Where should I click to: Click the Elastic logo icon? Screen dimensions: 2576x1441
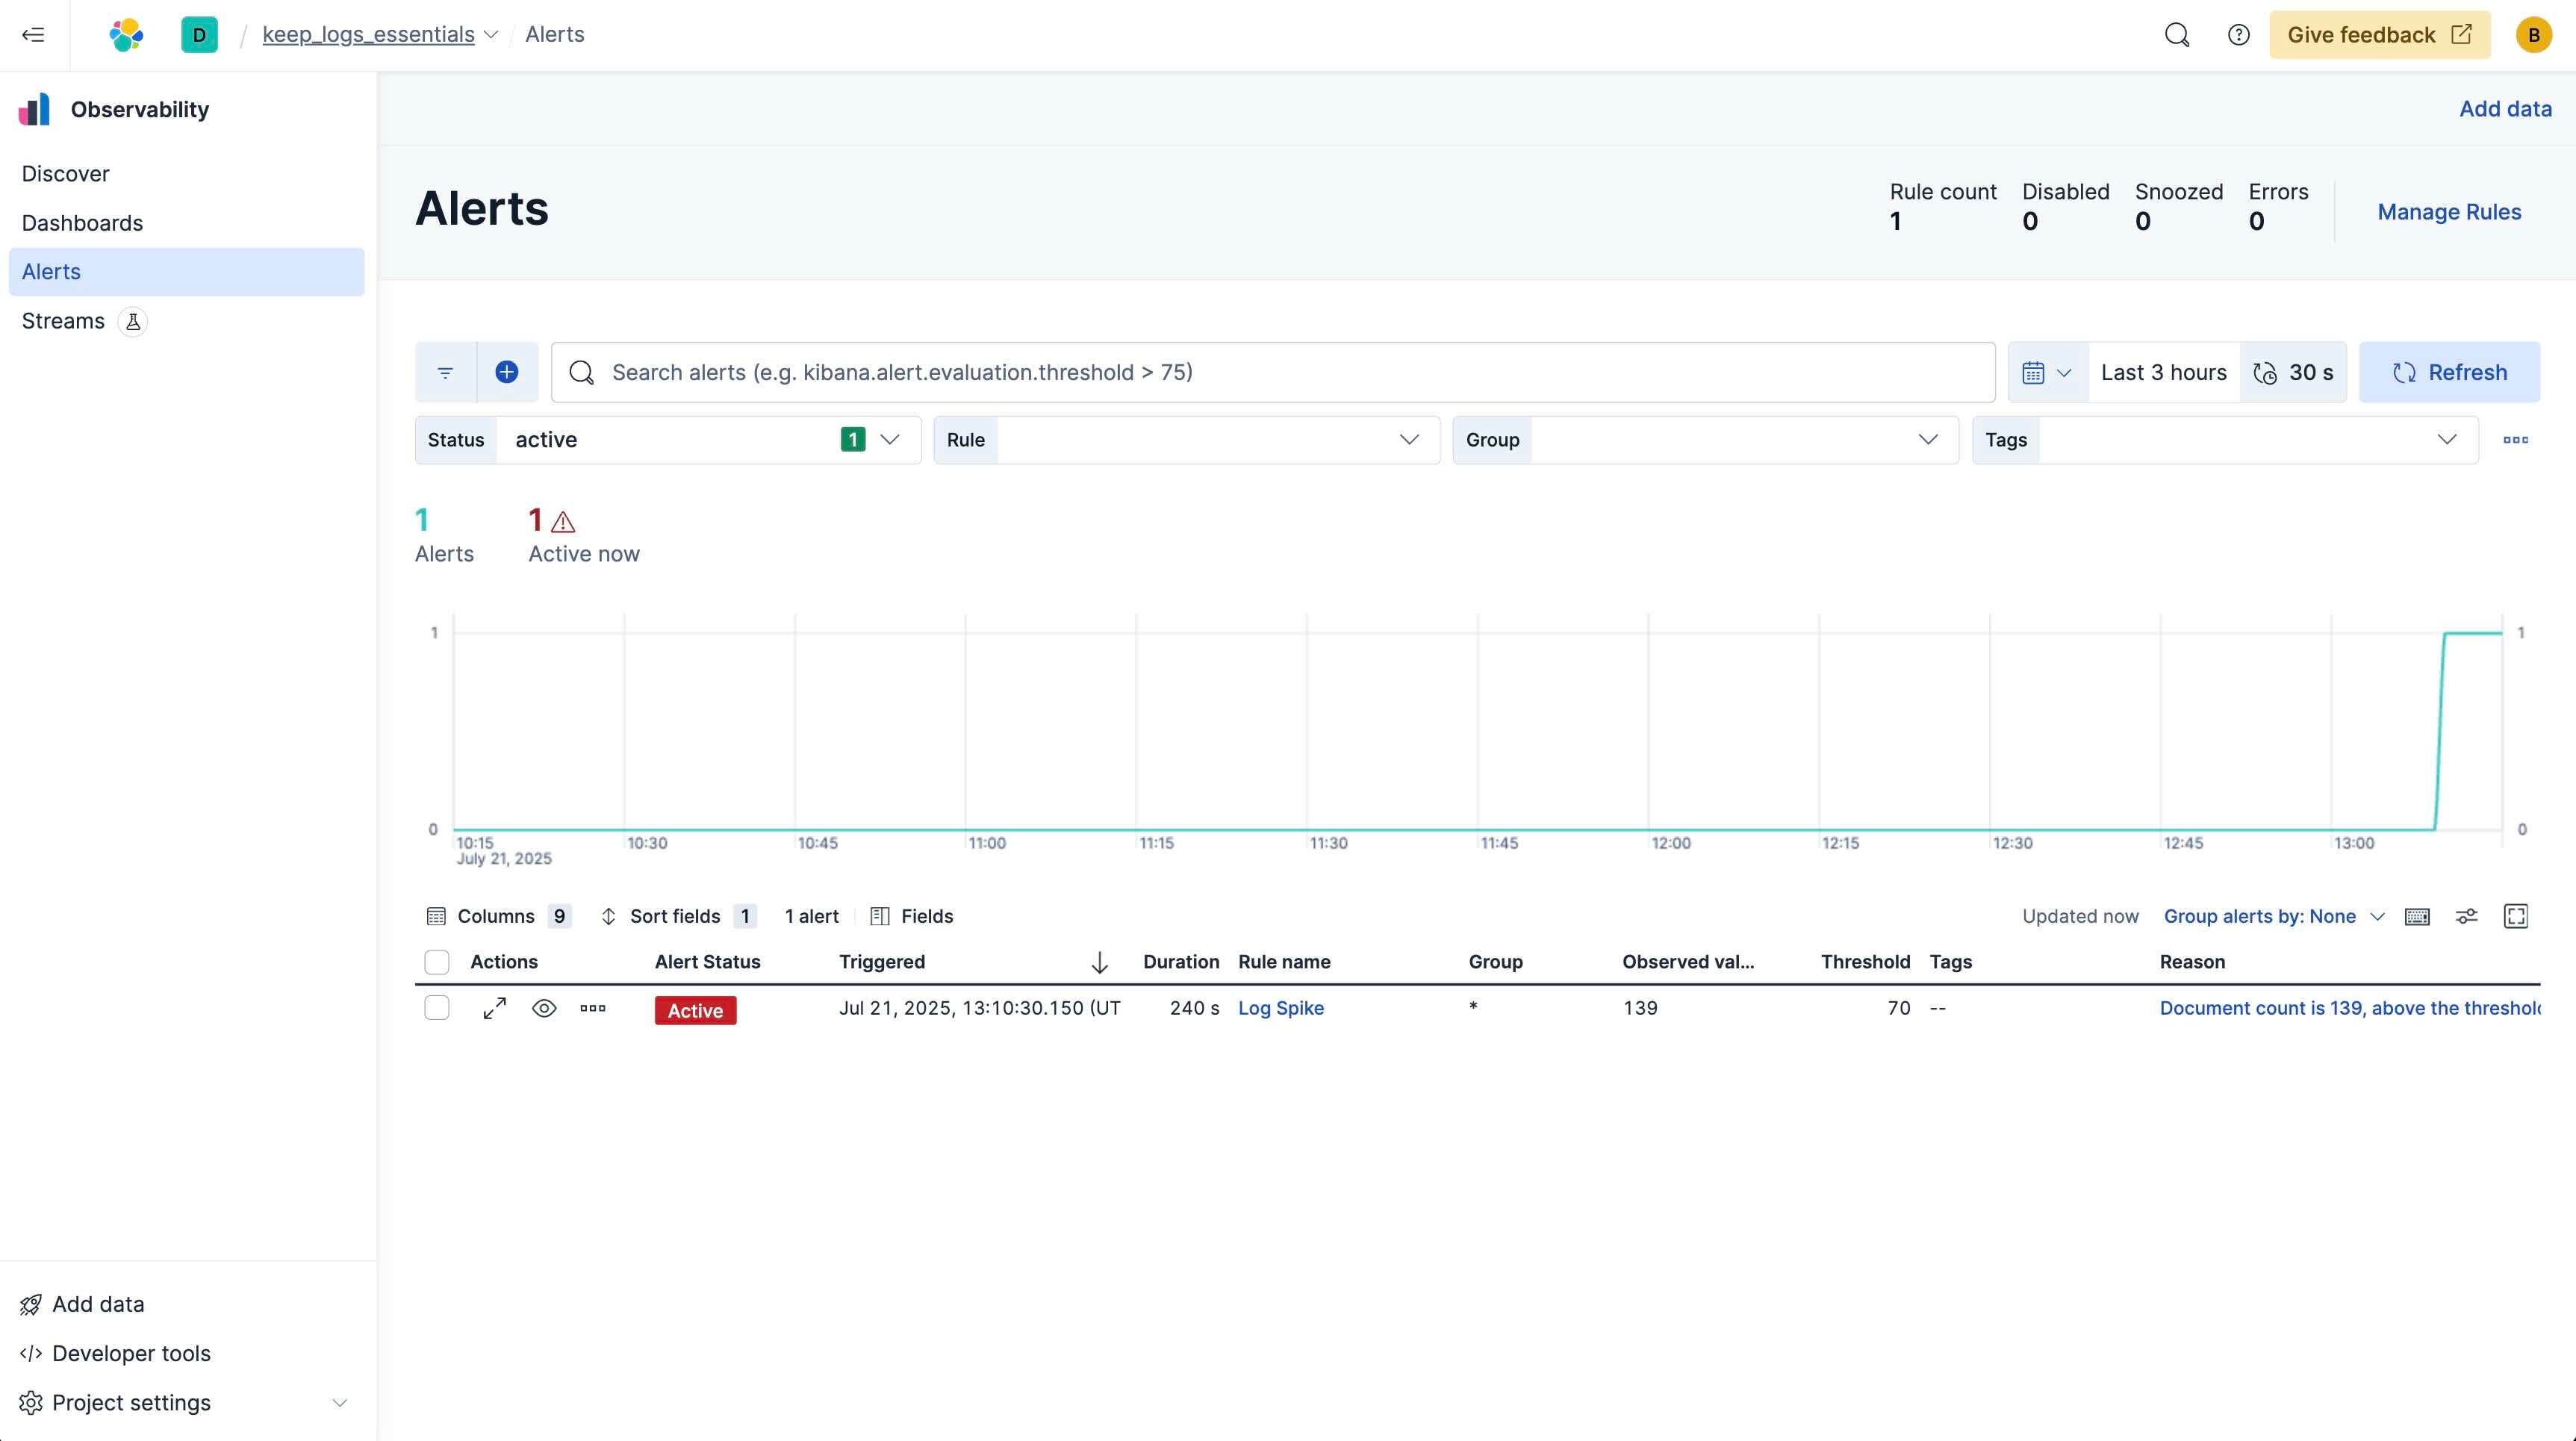[126, 35]
